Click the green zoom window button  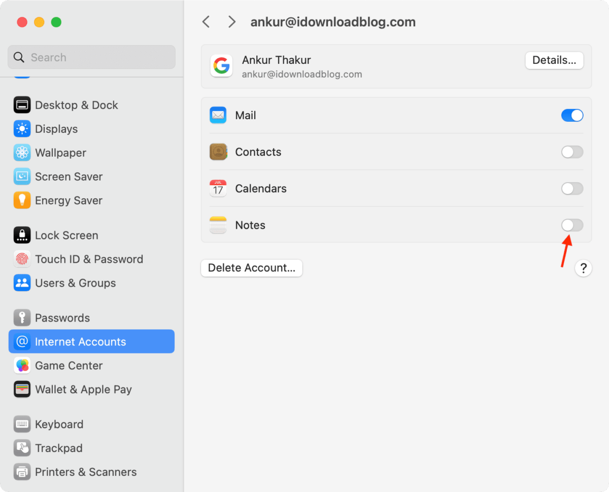tap(56, 22)
